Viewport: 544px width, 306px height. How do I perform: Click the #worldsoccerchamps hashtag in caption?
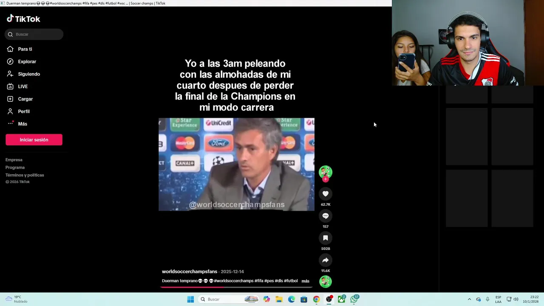pyautogui.click(x=234, y=281)
